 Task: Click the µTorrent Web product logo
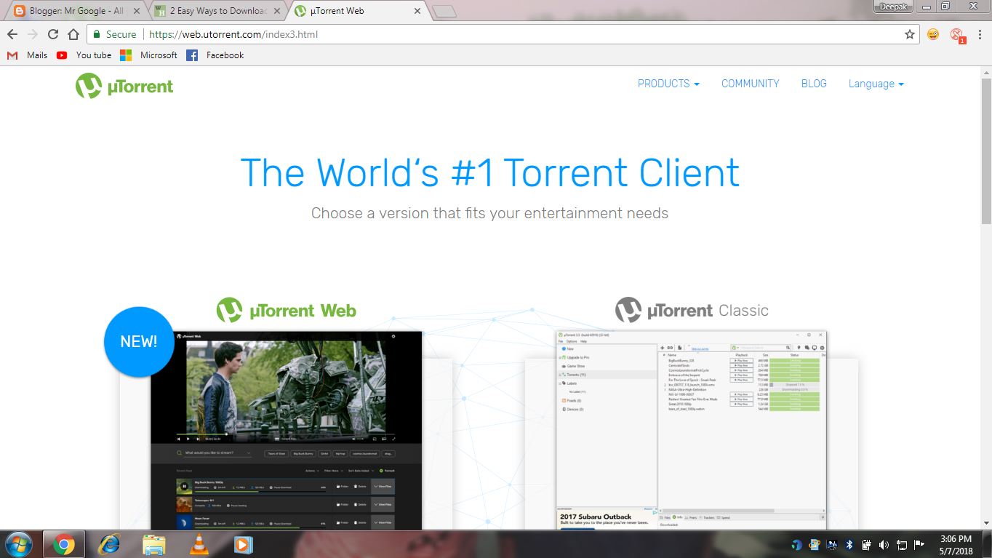[x=286, y=310]
